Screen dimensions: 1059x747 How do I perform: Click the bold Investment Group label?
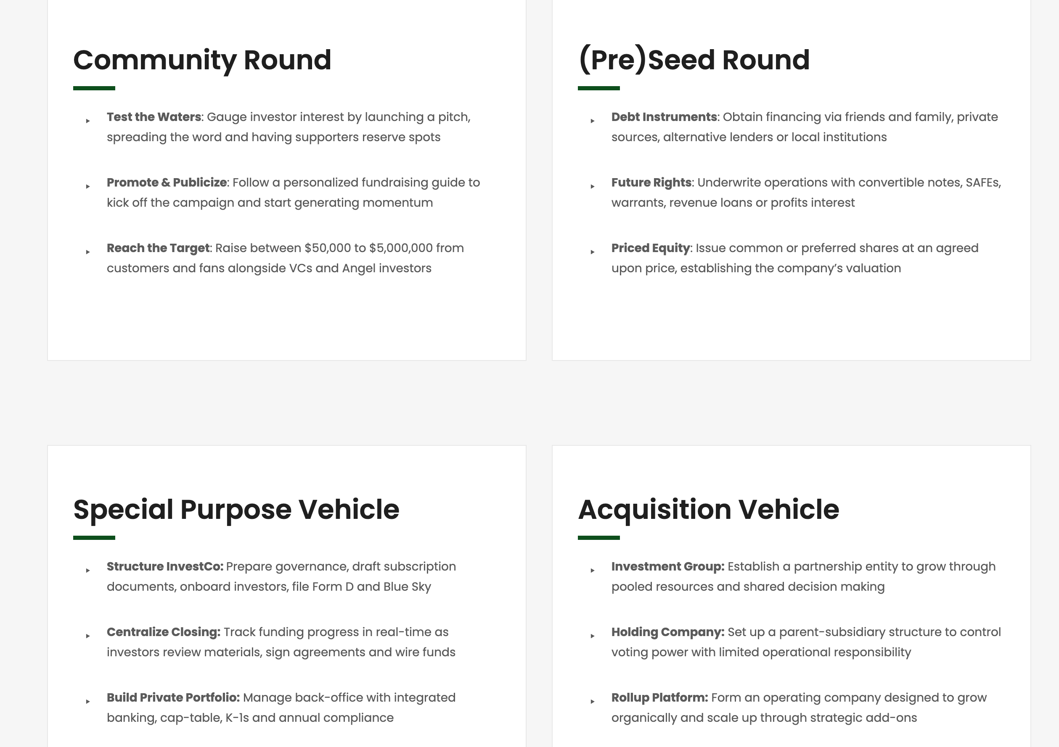[667, 566]
